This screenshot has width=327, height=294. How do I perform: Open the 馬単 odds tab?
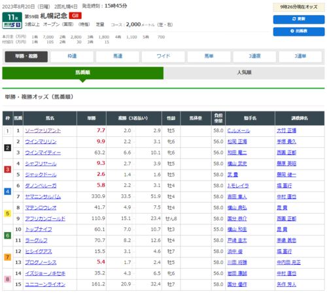(x=209, y=57)
